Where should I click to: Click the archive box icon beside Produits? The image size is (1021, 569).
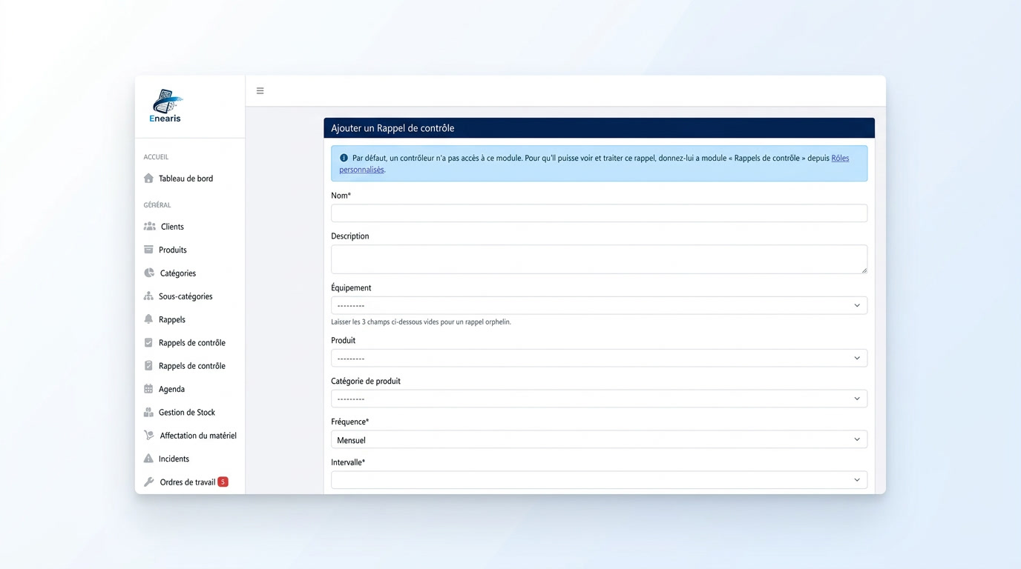click(148, 250)
